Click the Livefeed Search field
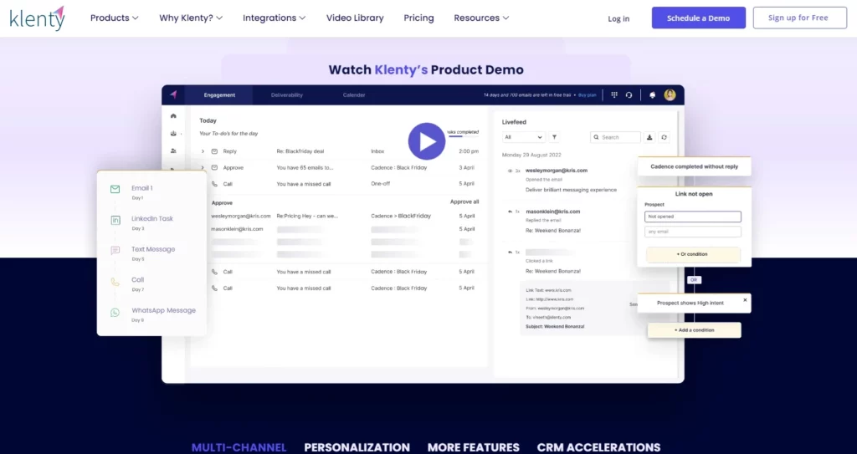The height and width of the screenshot is (454, 857). [x=615, y=137]
